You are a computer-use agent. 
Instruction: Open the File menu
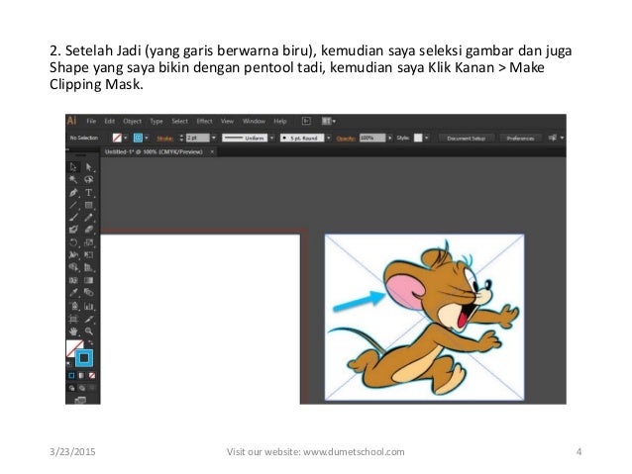point(91,121)
